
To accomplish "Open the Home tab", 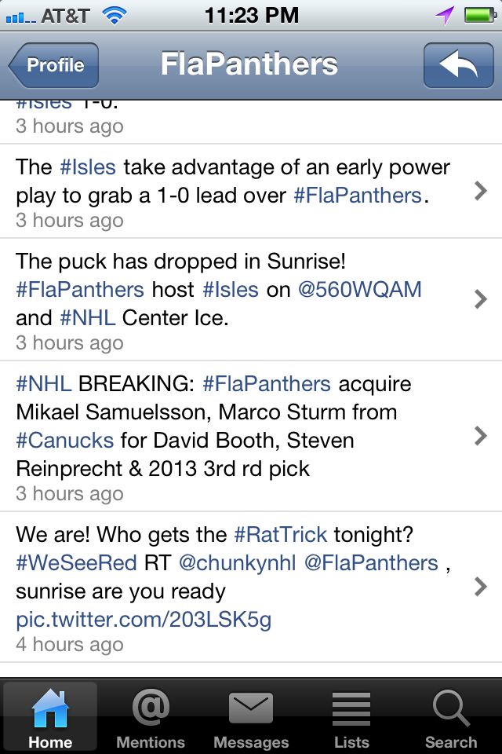I will [50, 716].
